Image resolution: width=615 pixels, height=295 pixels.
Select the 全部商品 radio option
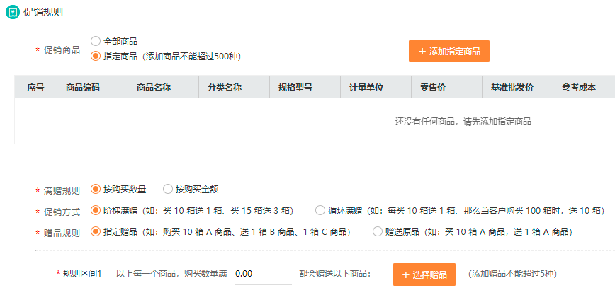coord(96,42)
